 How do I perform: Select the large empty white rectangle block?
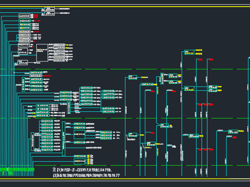(42, 53)
